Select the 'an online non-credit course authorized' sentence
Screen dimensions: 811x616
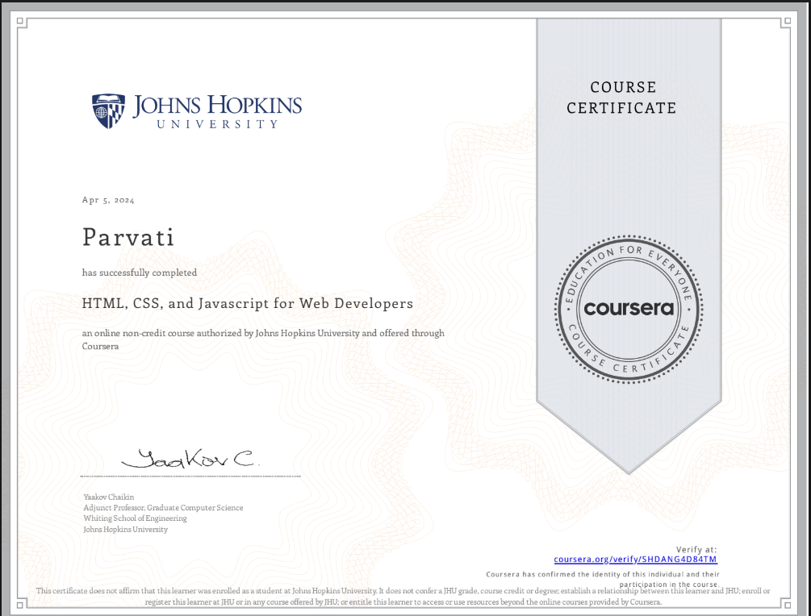[263, 339]
